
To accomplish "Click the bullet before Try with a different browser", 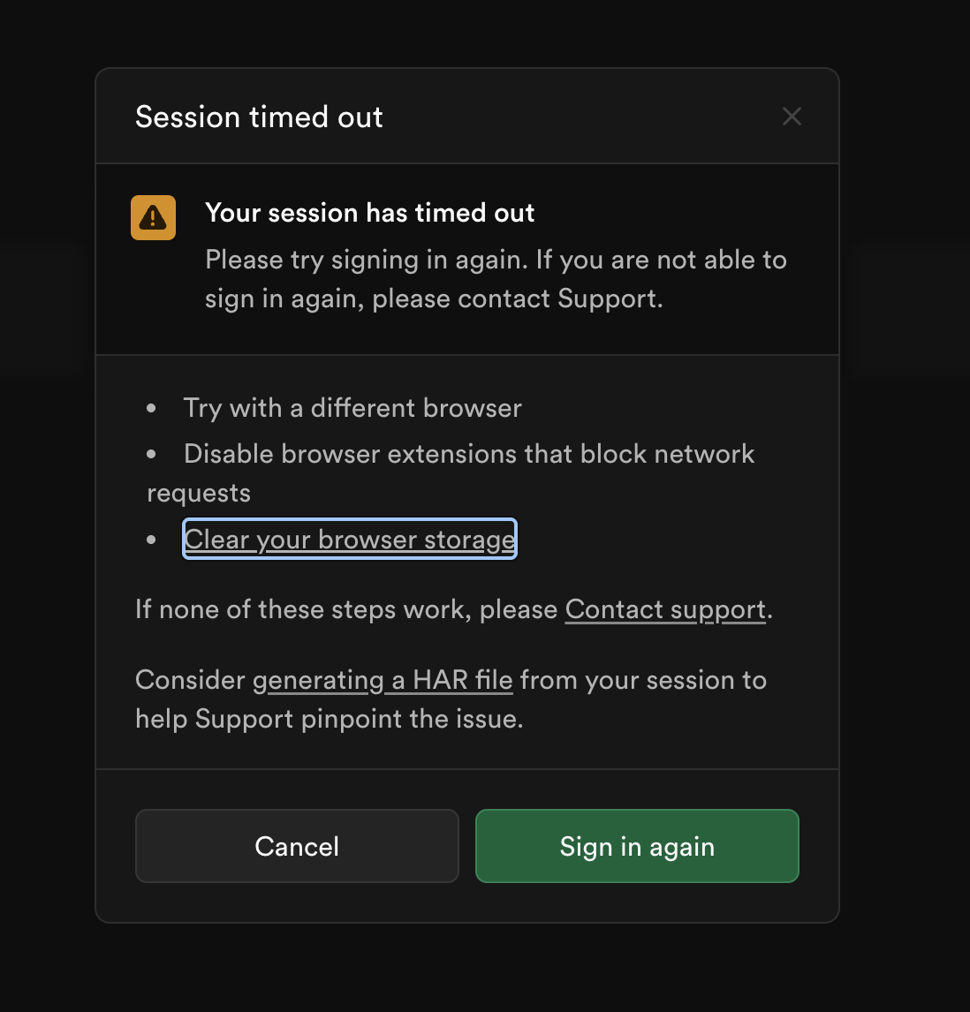I will 152,408.
